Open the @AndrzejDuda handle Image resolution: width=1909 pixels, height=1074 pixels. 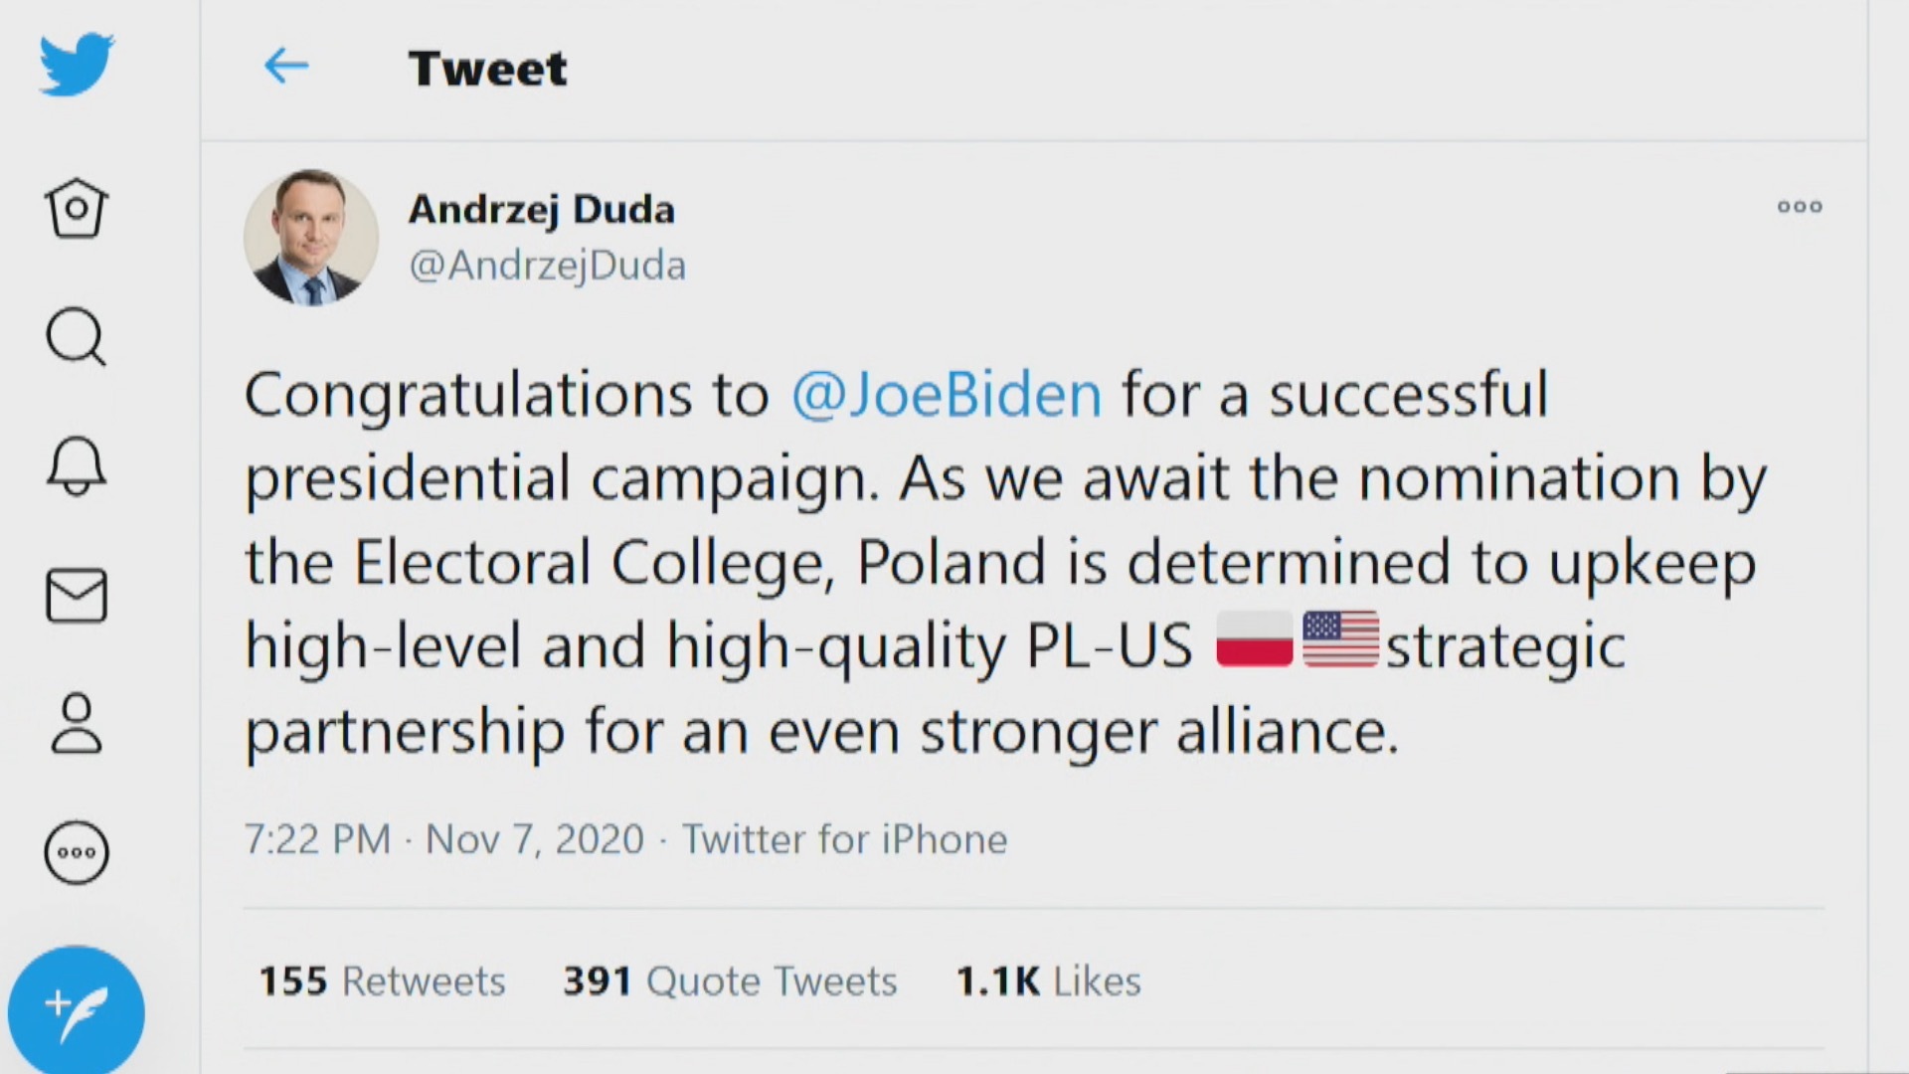548,266
